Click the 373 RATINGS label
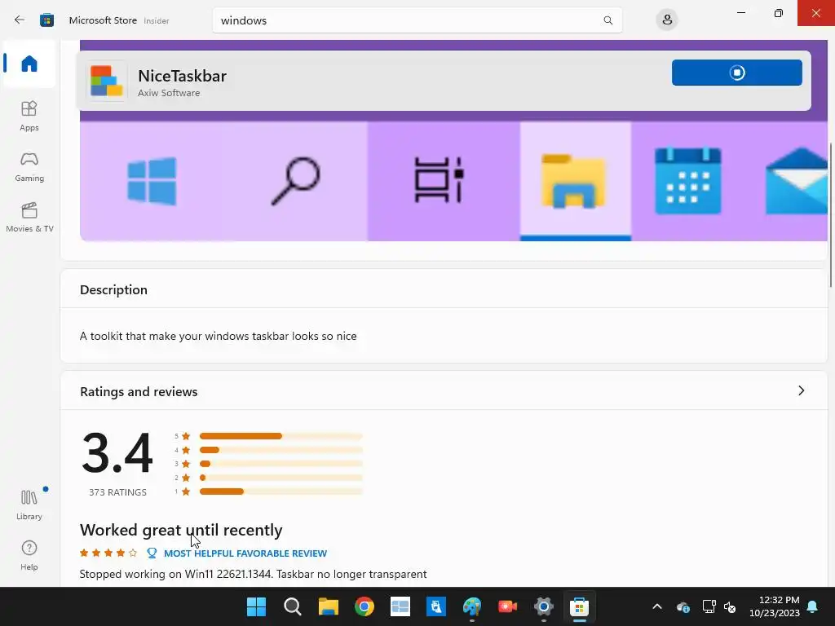Screen dimensions: 835x626 117,492
